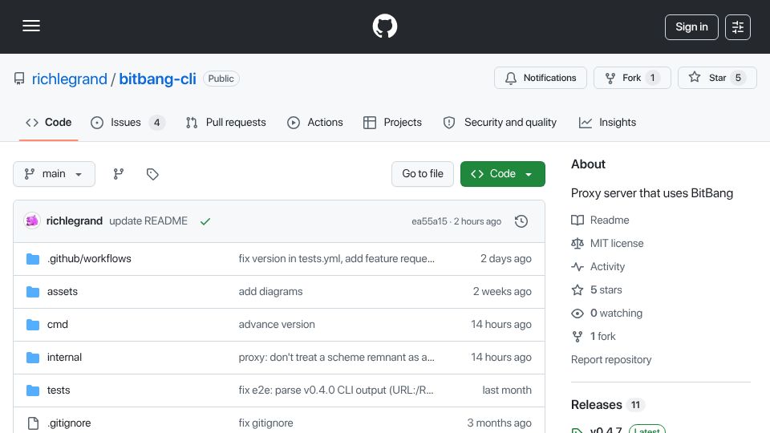
Task: Open the Projects tab
Action: [392, 122]
